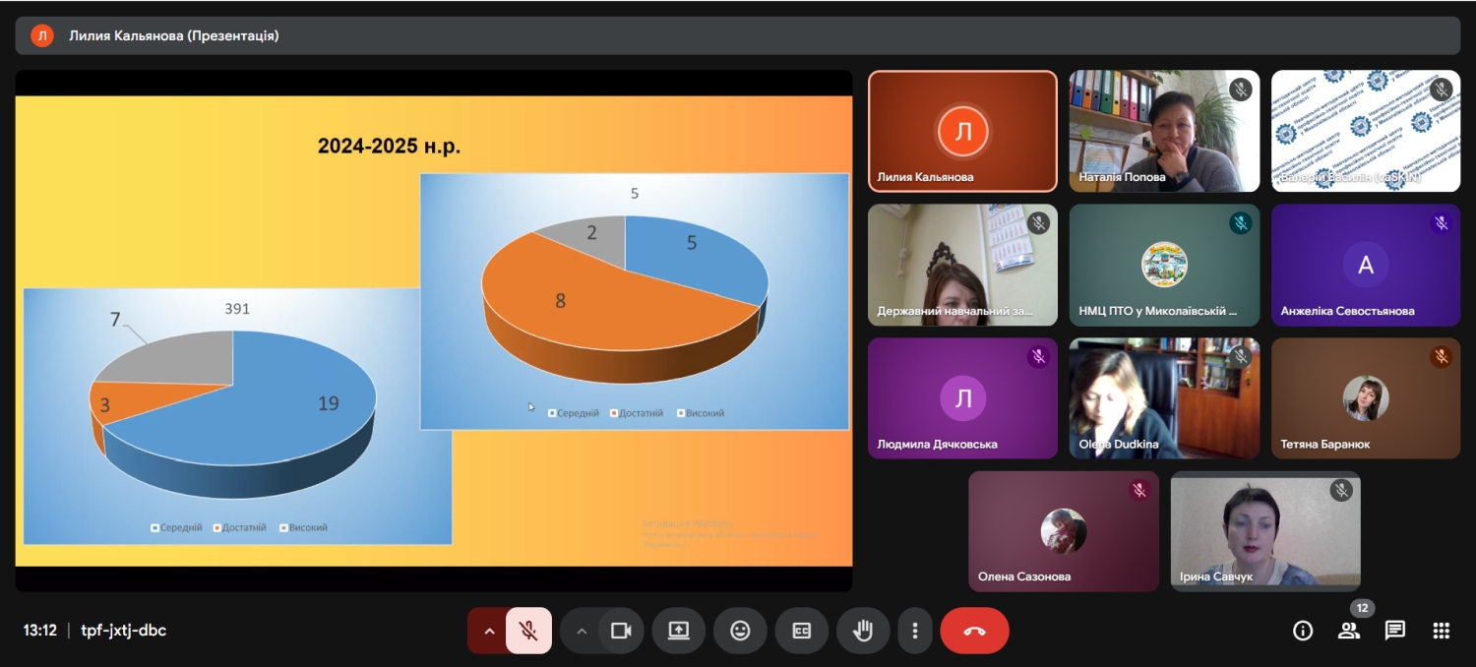
Task: Open the activities grid icon
Action: pyautogui.click(x=1442, y=631)
